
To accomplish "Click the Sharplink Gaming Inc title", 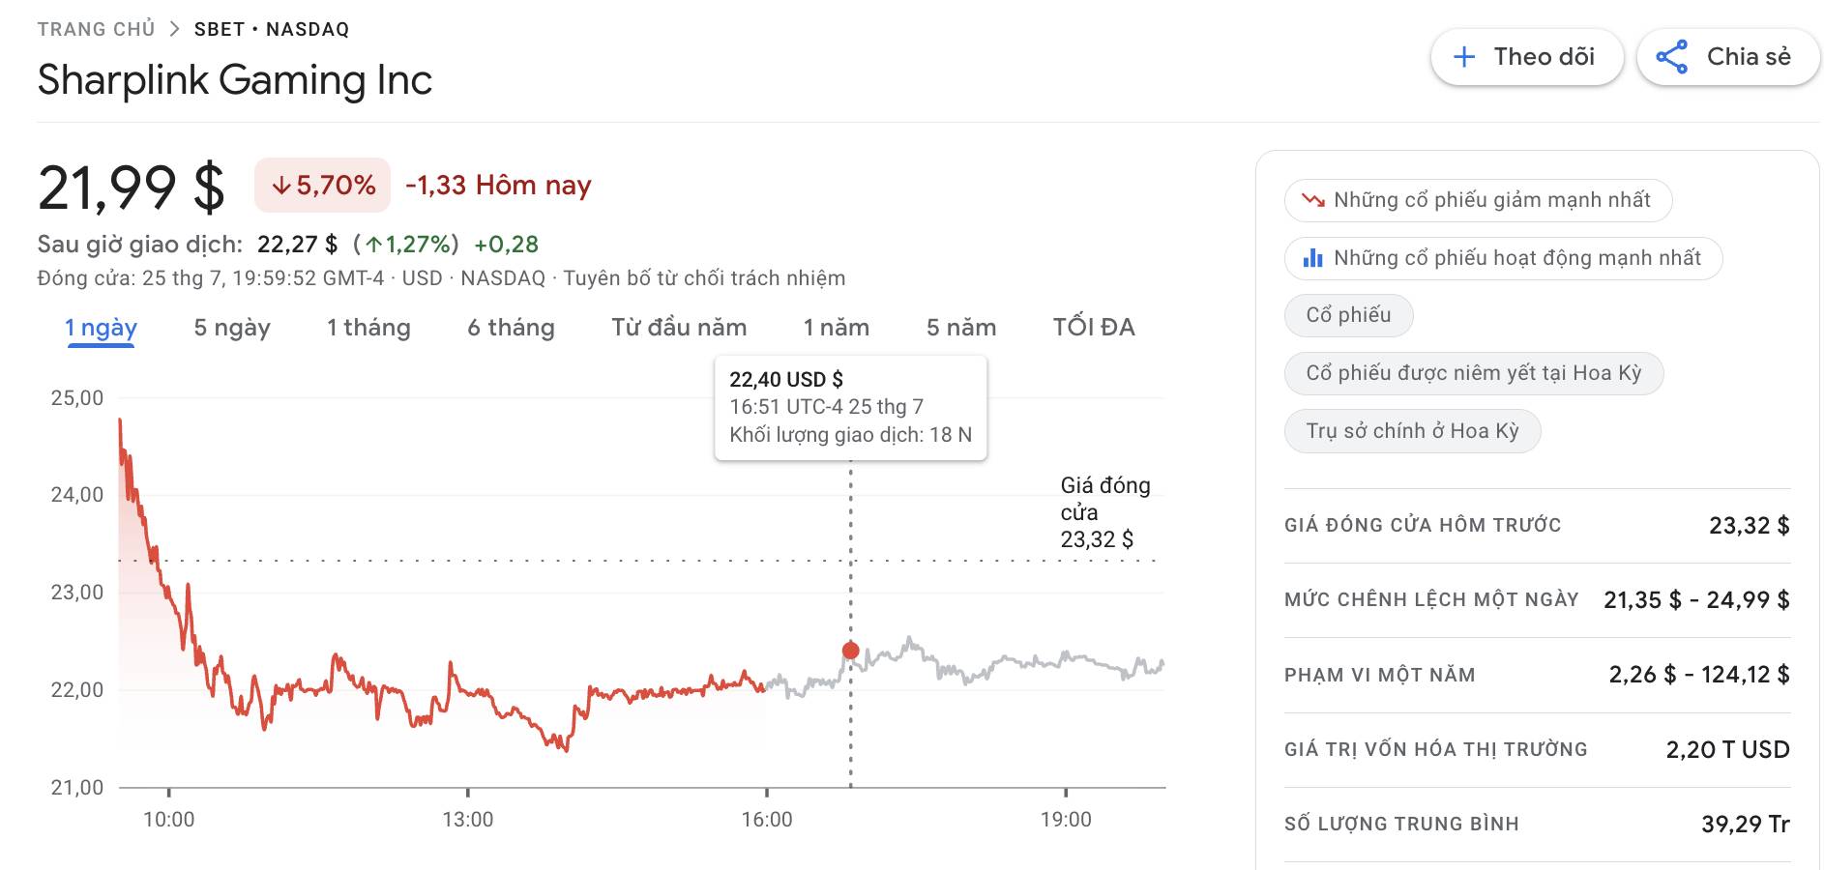I will click(x=235, y=79).
